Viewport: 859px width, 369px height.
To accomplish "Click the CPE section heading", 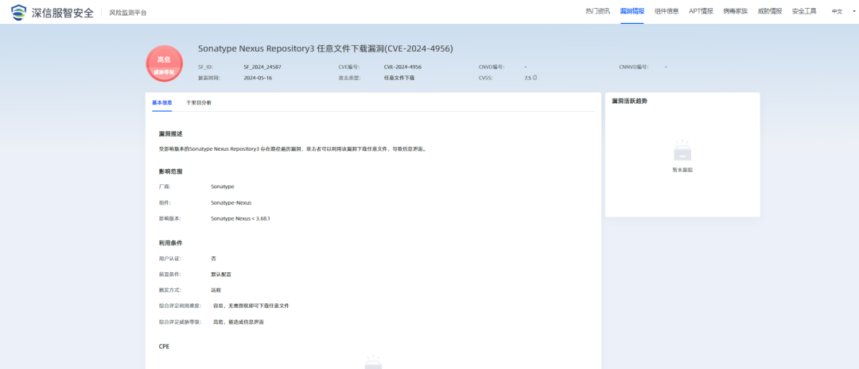I will click(x=164, y=347).
